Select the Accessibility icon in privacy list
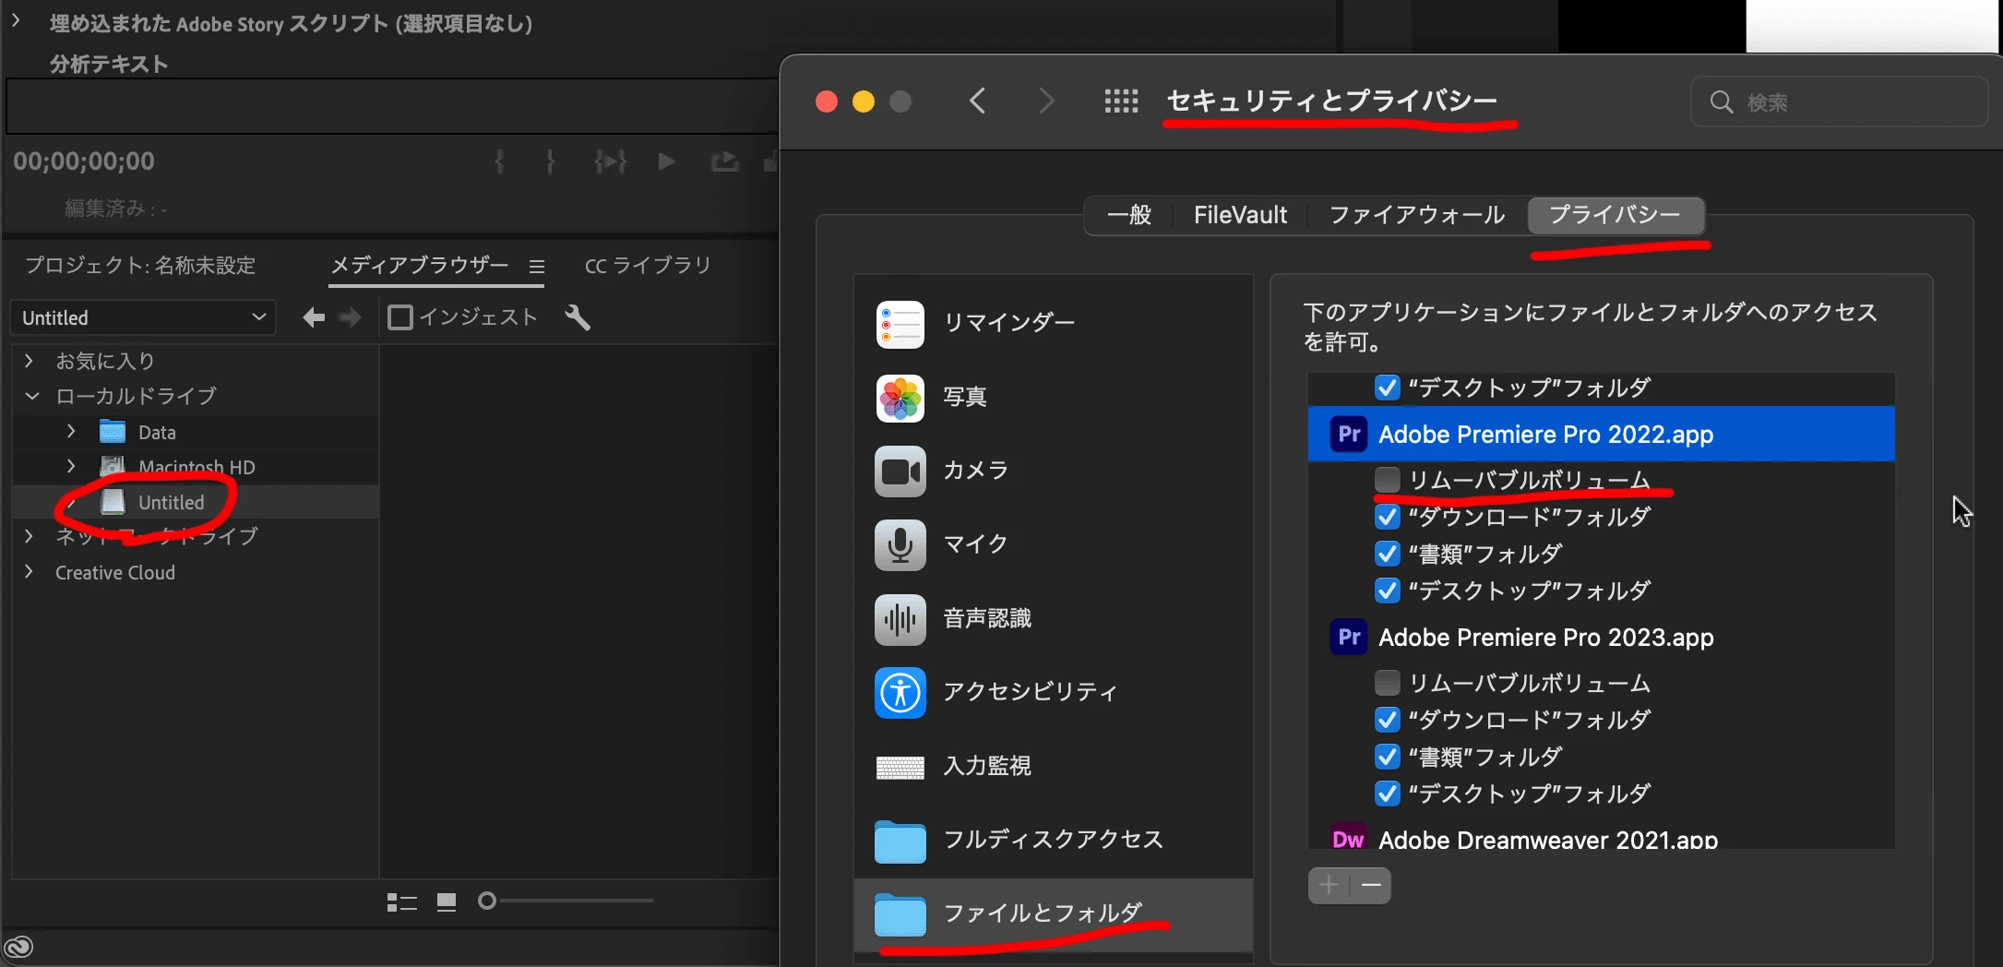This screenshot has height=967, width=2003. pos(900,693)
